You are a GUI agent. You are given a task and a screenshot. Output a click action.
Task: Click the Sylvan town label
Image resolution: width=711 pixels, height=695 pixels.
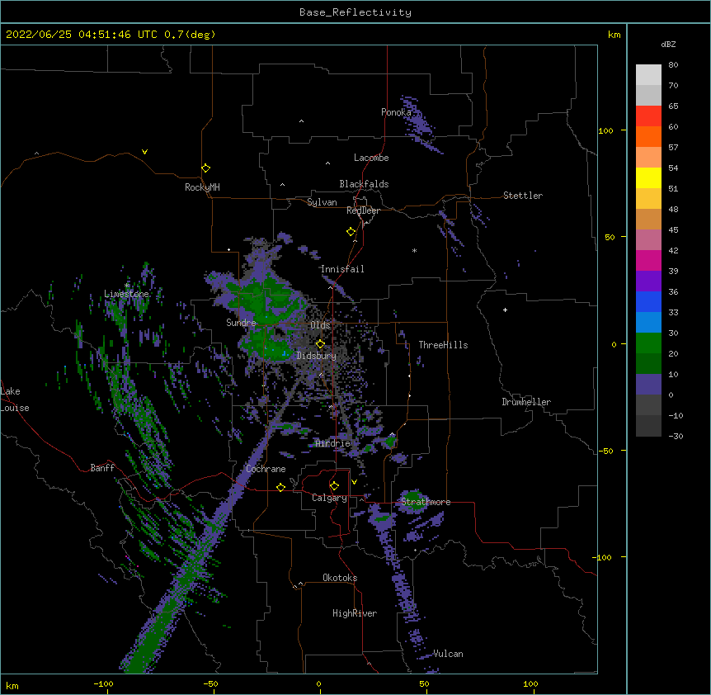[x=322, y=202]
